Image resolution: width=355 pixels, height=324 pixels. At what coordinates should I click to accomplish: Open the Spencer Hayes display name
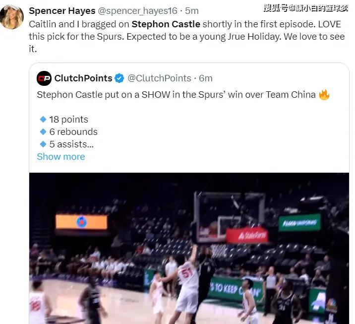click(x=62, y=10)
